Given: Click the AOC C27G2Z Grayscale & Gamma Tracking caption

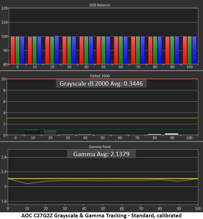Looking at the screenshot, I should [x=101, y=215].
